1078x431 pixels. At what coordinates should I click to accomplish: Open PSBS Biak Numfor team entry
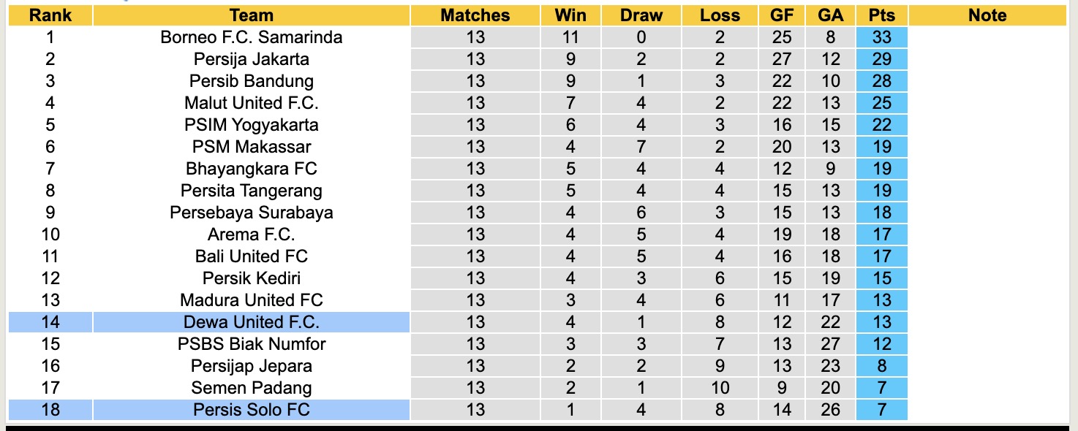tap(251, 344)
